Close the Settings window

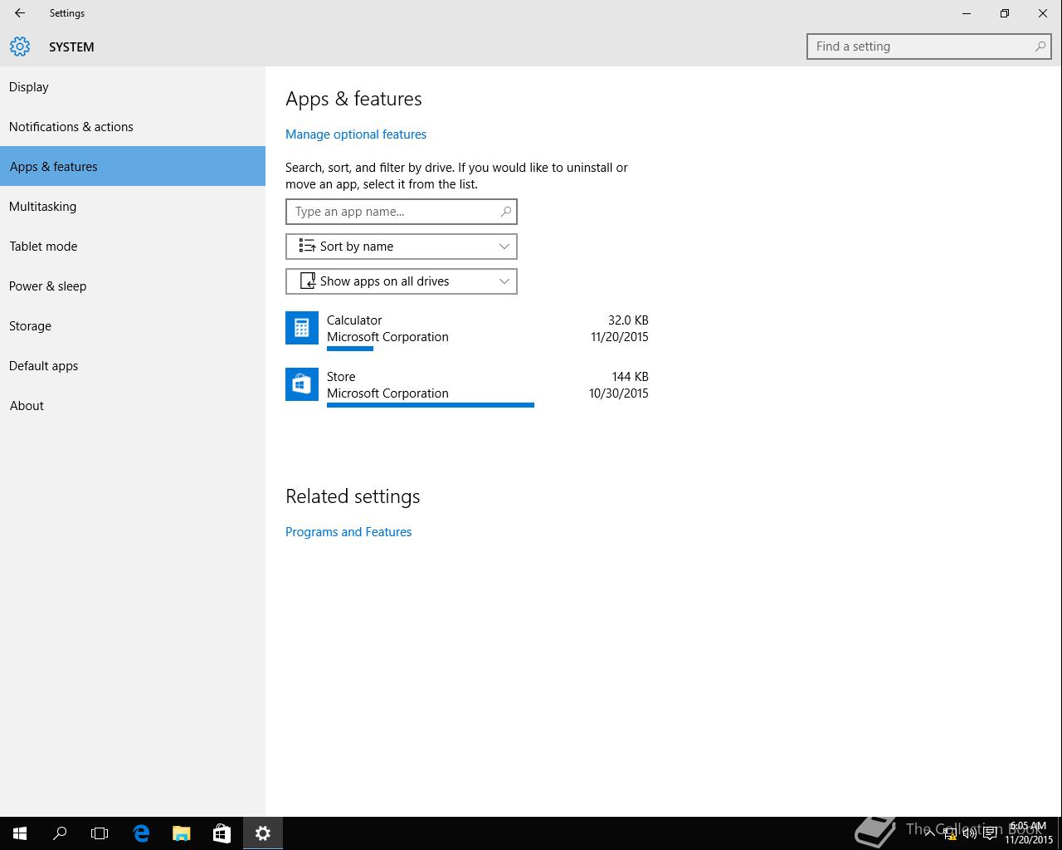click(1043, 13)
